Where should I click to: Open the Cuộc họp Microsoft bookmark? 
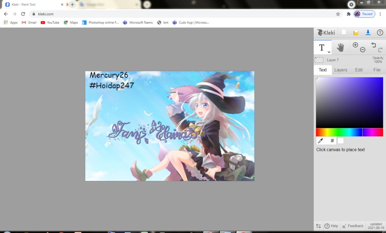pos(191,22)
